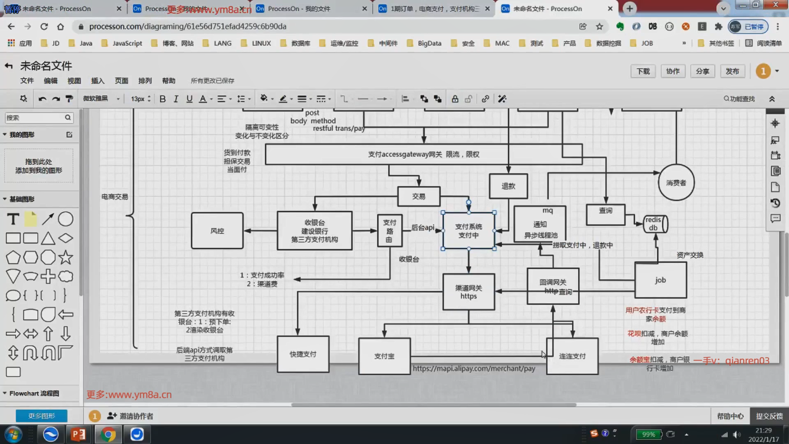Toggle italic formatting

(176, 99)
